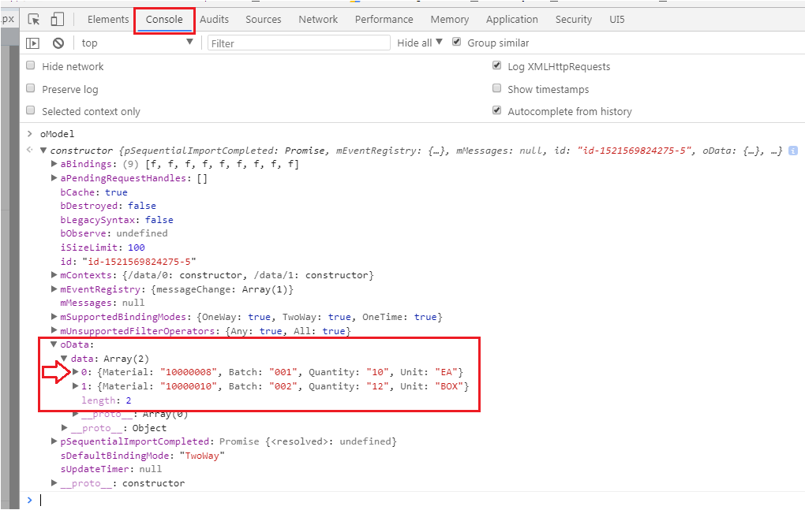Switch to the Network tab
The height and width of the screenshot is (510, 805).
click(x=318, y=20)
